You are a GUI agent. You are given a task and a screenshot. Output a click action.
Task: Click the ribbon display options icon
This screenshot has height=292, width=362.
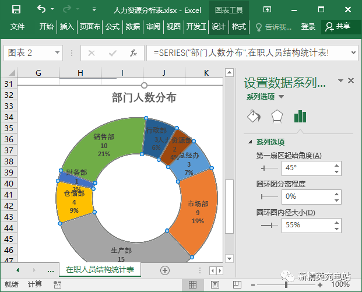tap(267, 9)
